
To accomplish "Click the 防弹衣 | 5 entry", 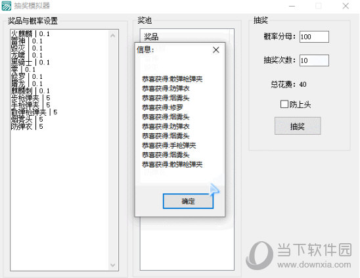I will pos(27,126).
